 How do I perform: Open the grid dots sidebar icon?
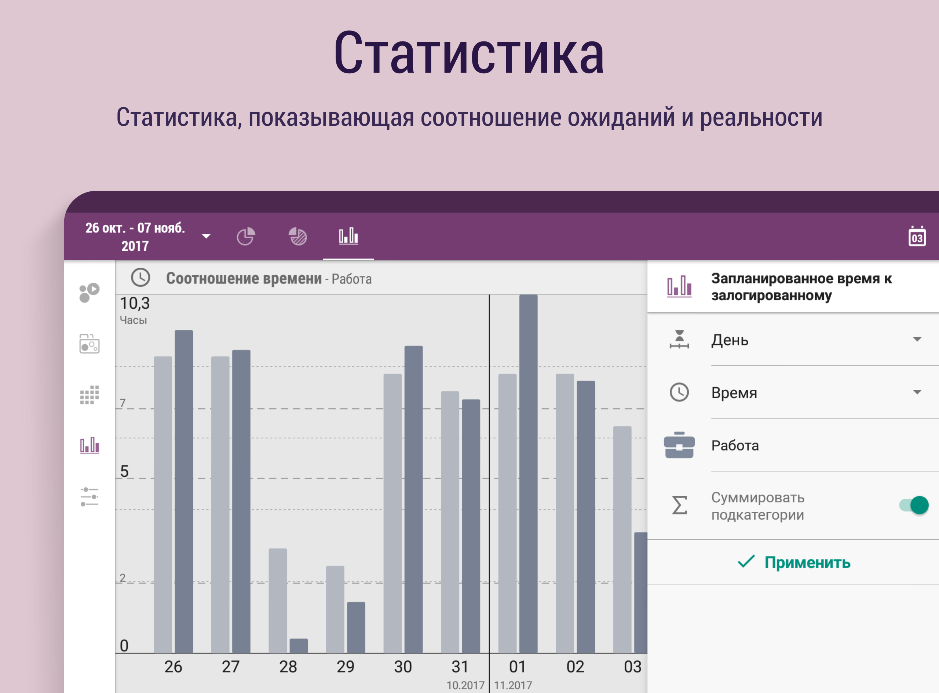point(89,395)
